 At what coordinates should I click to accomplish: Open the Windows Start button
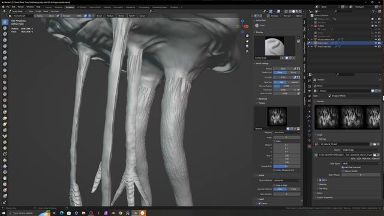tap(4, 213)
